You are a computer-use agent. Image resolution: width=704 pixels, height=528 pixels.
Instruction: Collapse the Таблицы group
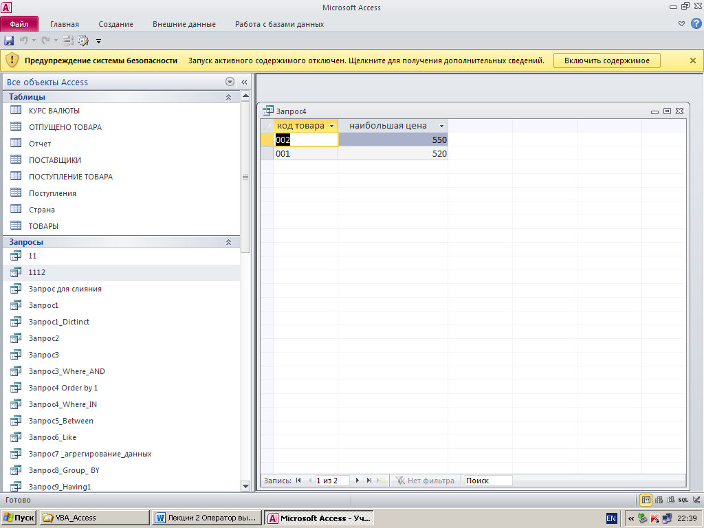(x=228, y=97)
